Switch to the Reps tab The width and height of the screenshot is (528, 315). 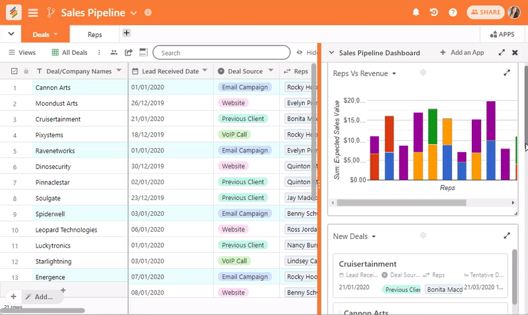94,34
